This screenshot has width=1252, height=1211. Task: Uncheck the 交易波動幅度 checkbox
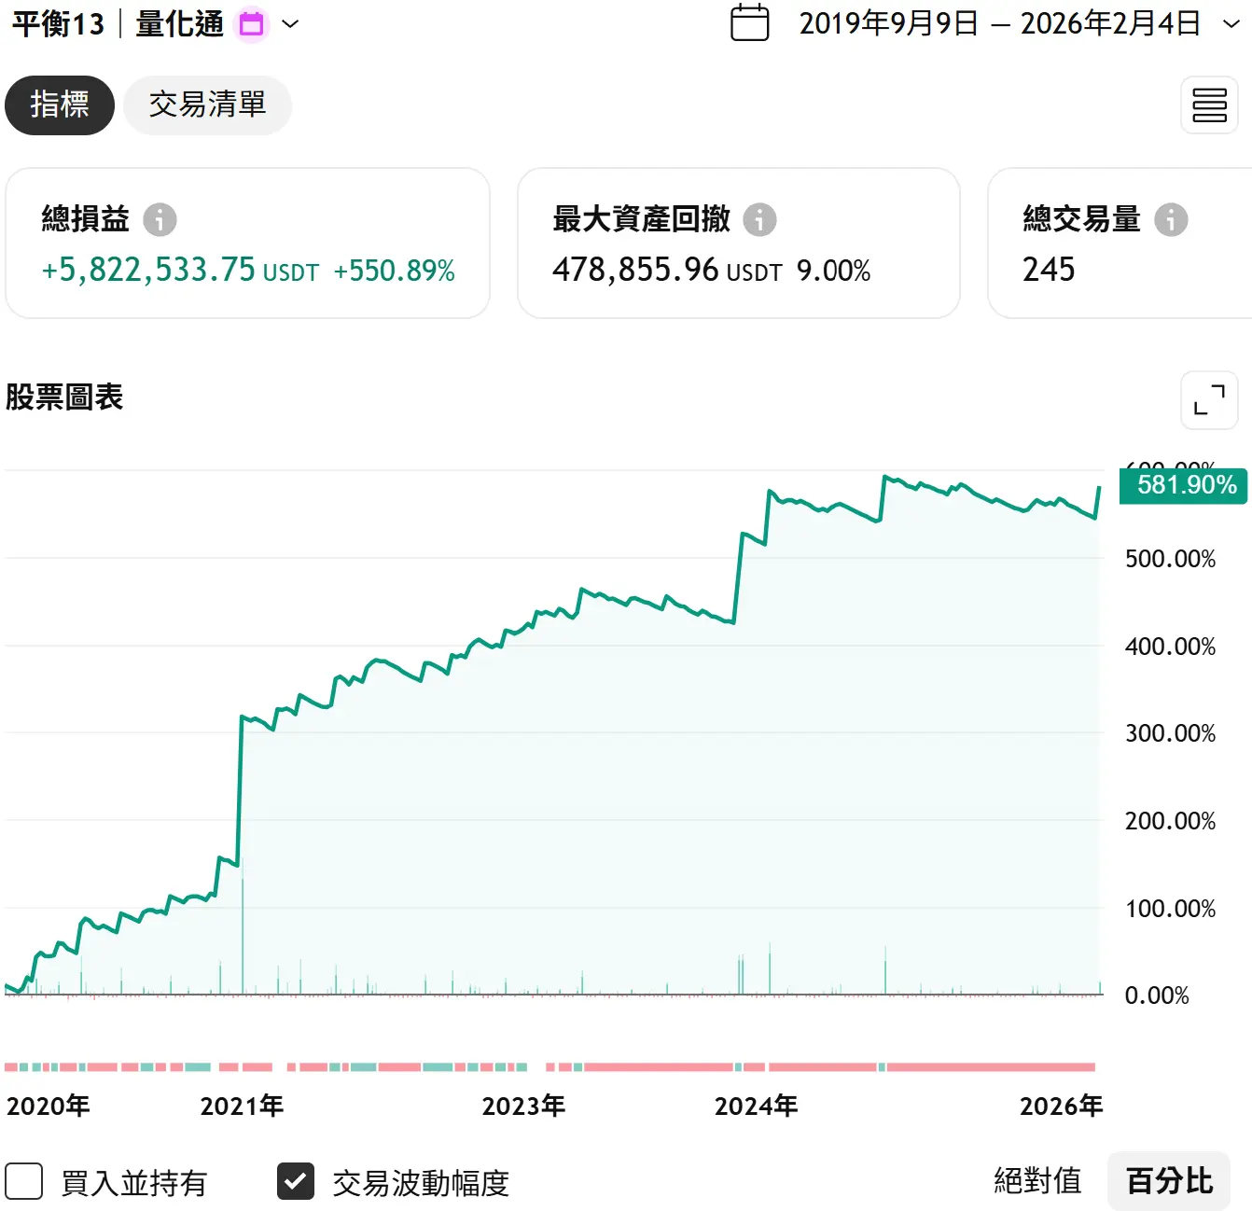click(296, 1181)
